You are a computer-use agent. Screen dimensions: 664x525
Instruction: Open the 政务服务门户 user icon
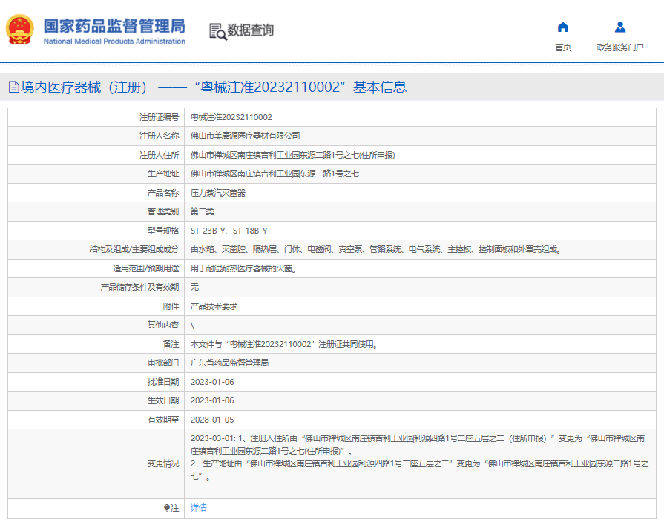pyautogui.click(x=620, y=27)
